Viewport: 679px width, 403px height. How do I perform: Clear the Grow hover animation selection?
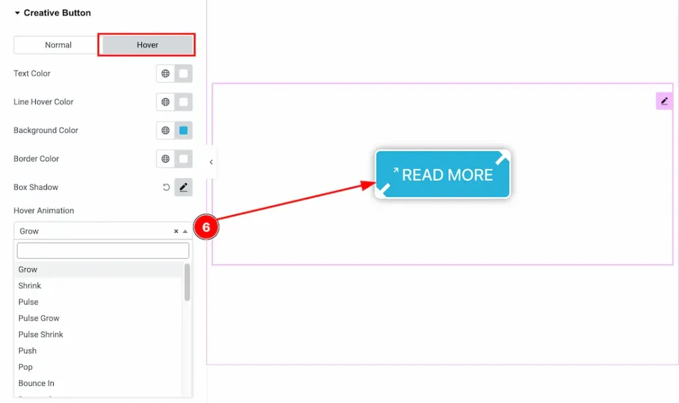tap(176, 232)
